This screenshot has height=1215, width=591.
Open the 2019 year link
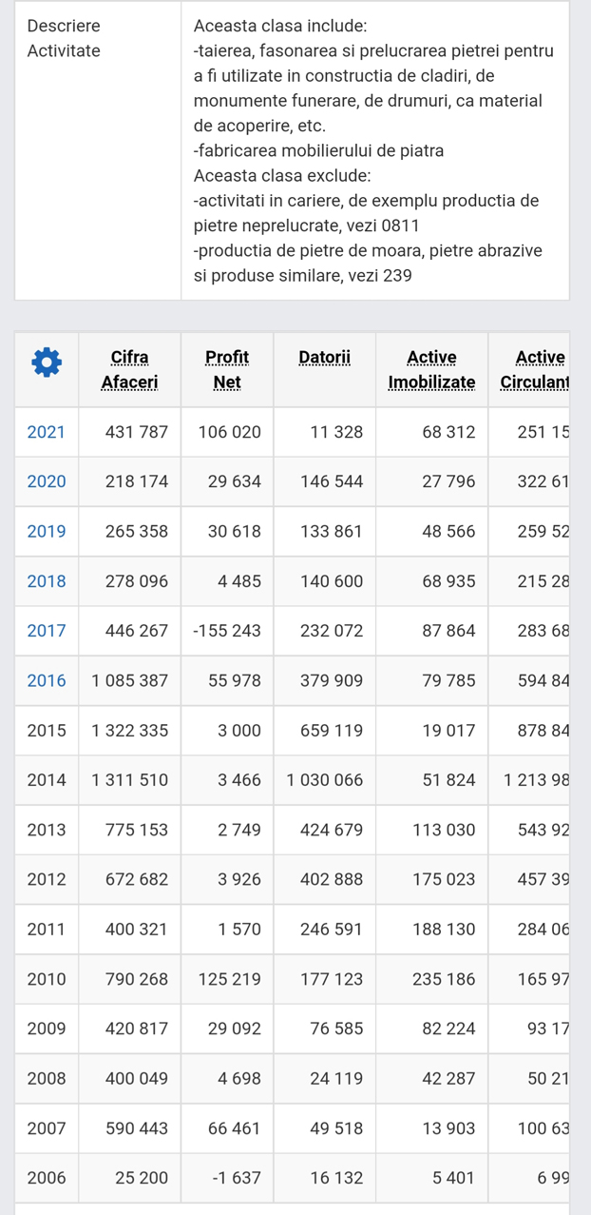point(47,532)
